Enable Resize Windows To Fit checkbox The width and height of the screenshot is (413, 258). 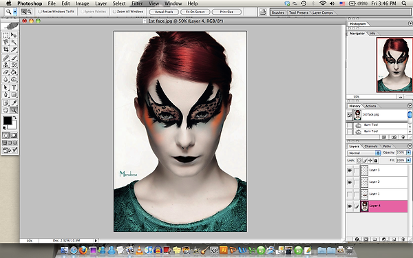pos(40,12)
